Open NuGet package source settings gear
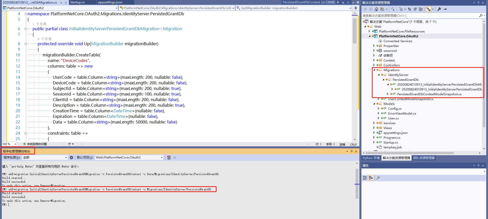The height and width of the screenshot is (219, 488). coord(71,158)
